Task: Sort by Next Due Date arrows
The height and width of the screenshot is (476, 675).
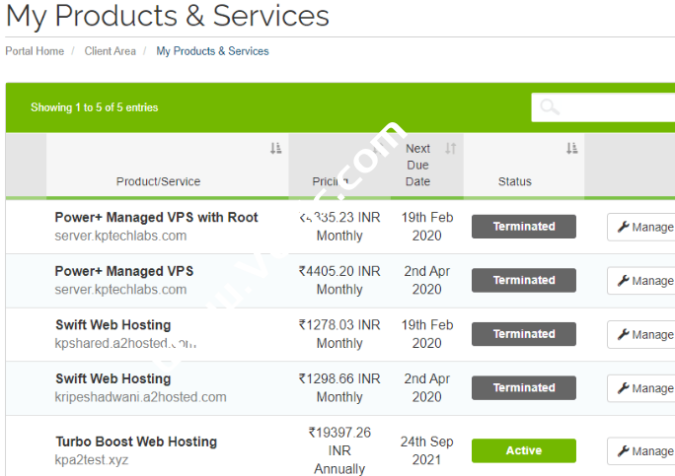Action: point(450,149)
